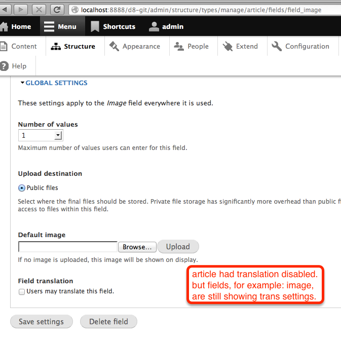Image resolution: width=341 pixels, height=342 pixels.
Task: Open the People admin section
Action: [x=193, y=46]
